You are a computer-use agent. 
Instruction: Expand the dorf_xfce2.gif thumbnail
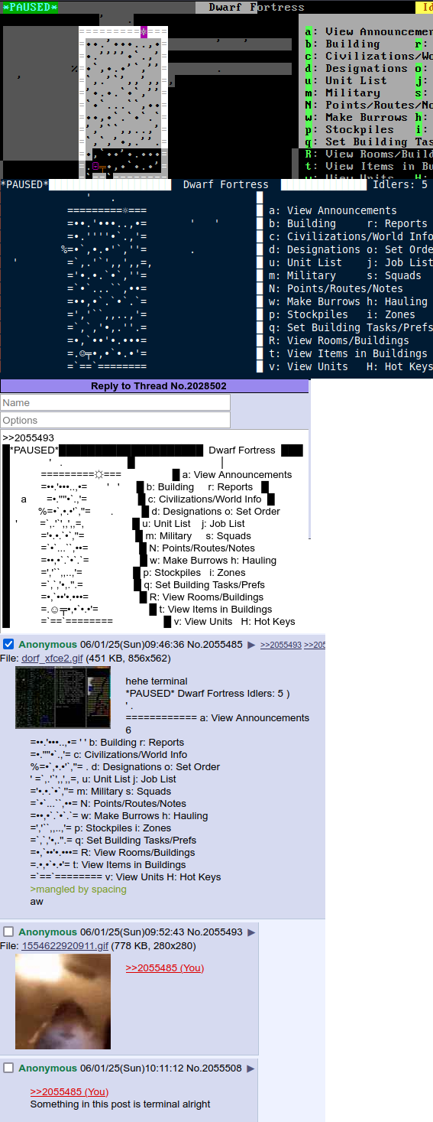pyautogui.click(x=63, y=698)
